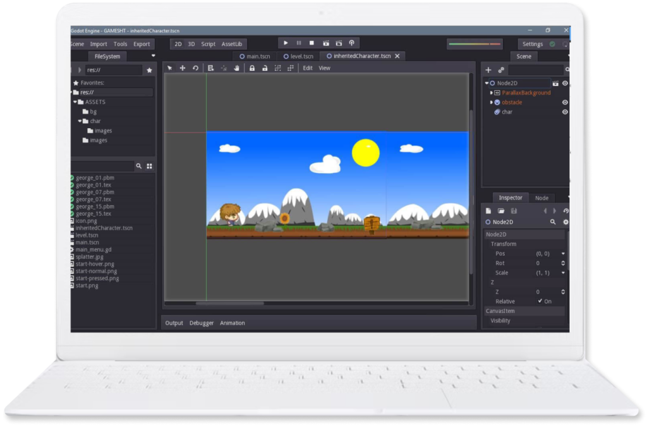This screenshot has height=426, width=647.
Task: Open the View menu above the viewport
Action: coord(324,68)
